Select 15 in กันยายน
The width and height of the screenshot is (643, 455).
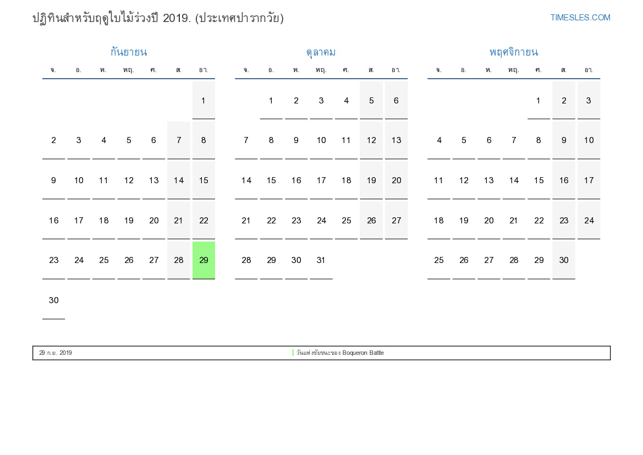click(204, 180)
